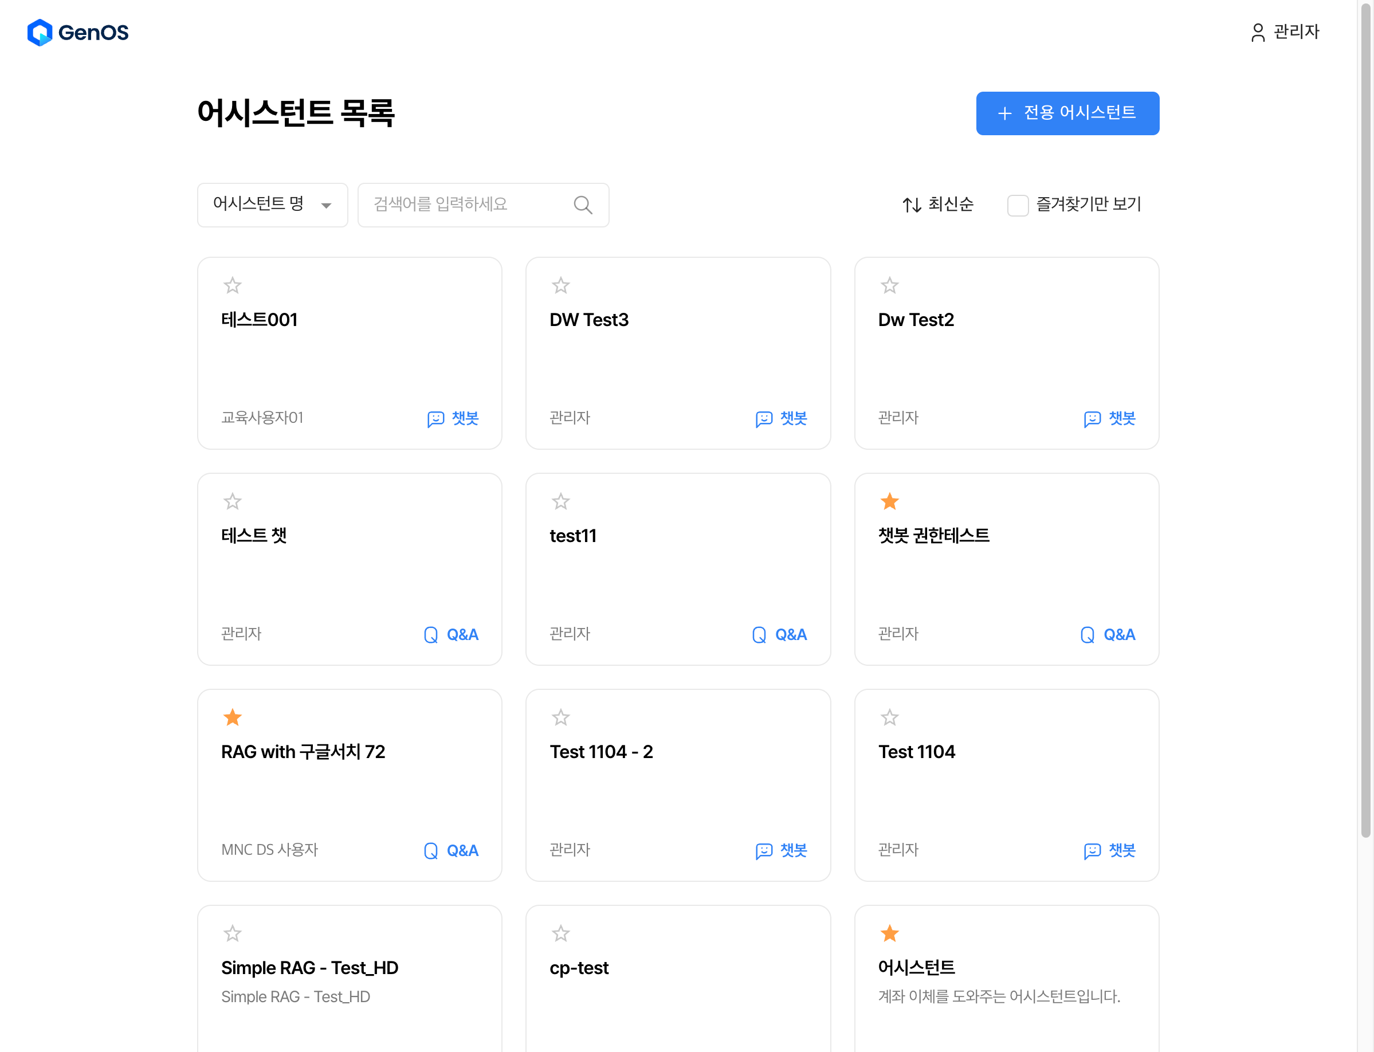Unfavorite 챗봇 권한테스트 via its star

coord(889,501)
